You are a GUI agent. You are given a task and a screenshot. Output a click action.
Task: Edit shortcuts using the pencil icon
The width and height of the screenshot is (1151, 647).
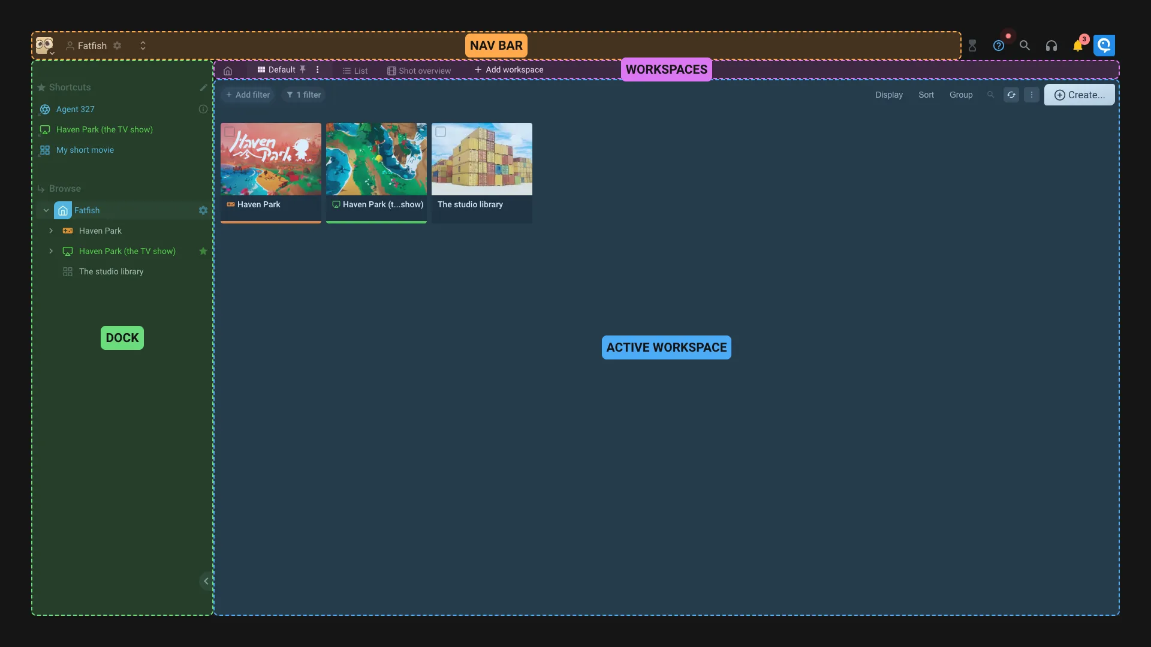coord(203,87)
